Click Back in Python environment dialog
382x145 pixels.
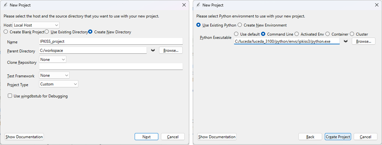pyautogui.click(x=310, y=137)
